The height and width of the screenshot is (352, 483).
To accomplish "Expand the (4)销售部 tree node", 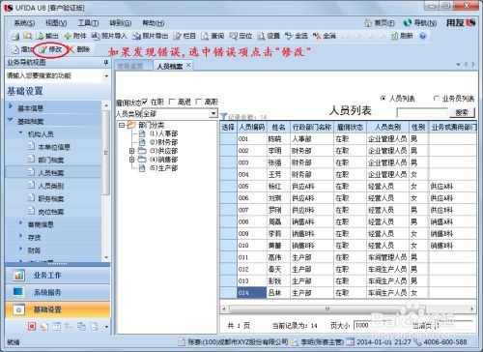I will 131,160.
